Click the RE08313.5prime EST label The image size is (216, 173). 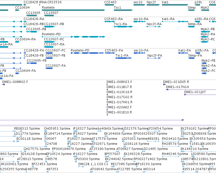click(27, 129)
